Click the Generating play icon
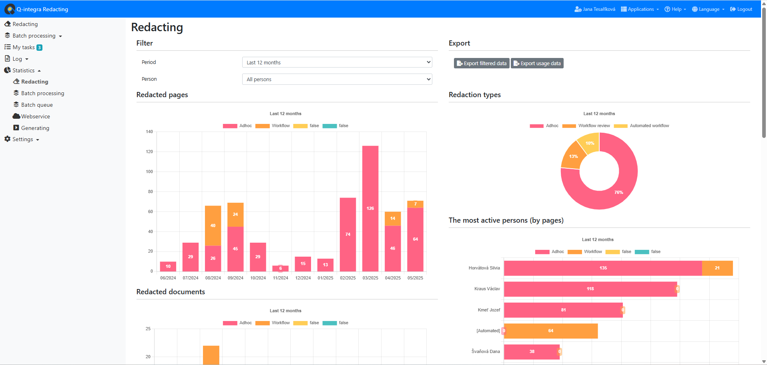The height and width of the screenshot is (365, 767). [x=16, y=128]
